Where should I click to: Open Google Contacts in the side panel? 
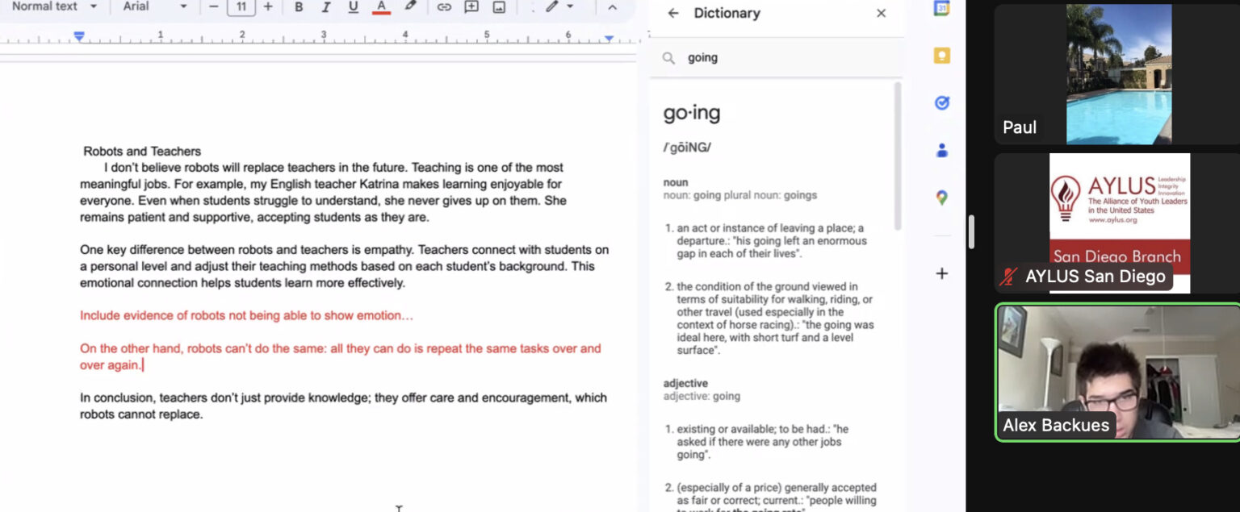tap(941, 150)
